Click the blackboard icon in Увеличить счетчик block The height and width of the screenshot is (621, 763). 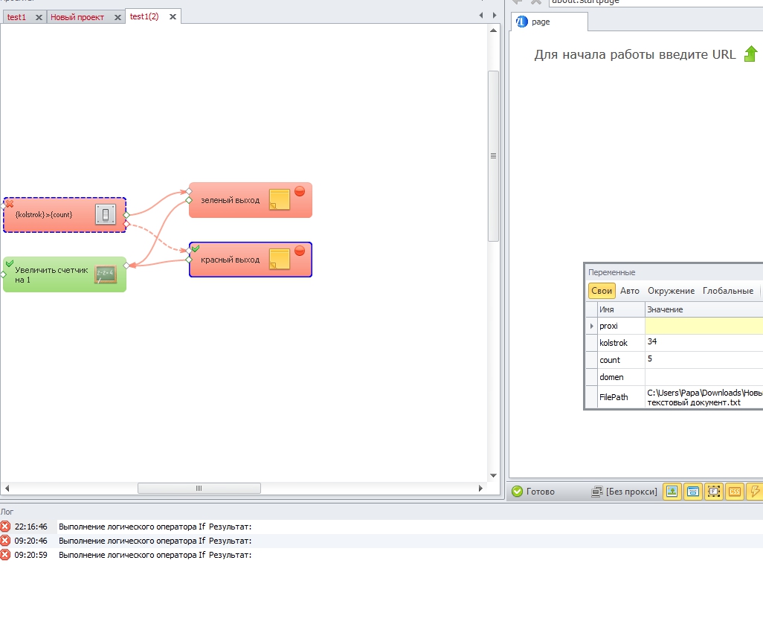coord(106,274)
